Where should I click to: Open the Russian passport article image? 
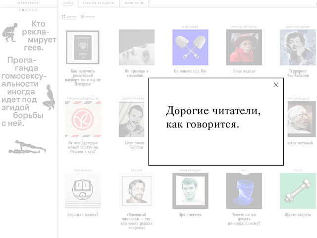point(83,47)
